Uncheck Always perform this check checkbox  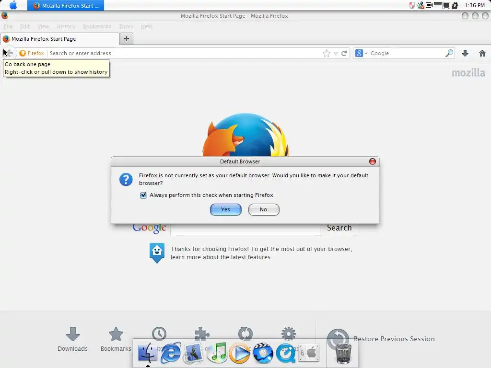pyautogui.click(x=143, y=195)
